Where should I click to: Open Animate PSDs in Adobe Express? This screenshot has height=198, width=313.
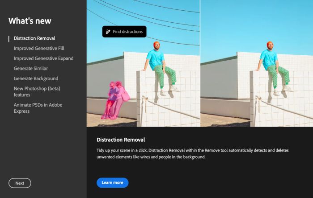38,108
